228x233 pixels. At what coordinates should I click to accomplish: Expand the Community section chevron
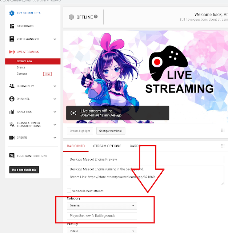(x=55, y=86)
